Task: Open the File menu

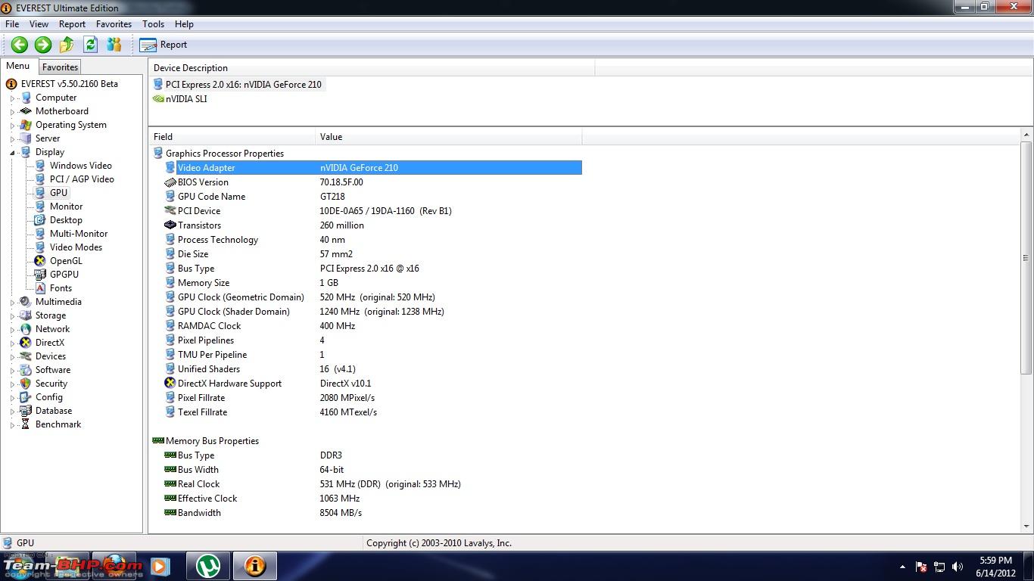Action: pos(12,24)
